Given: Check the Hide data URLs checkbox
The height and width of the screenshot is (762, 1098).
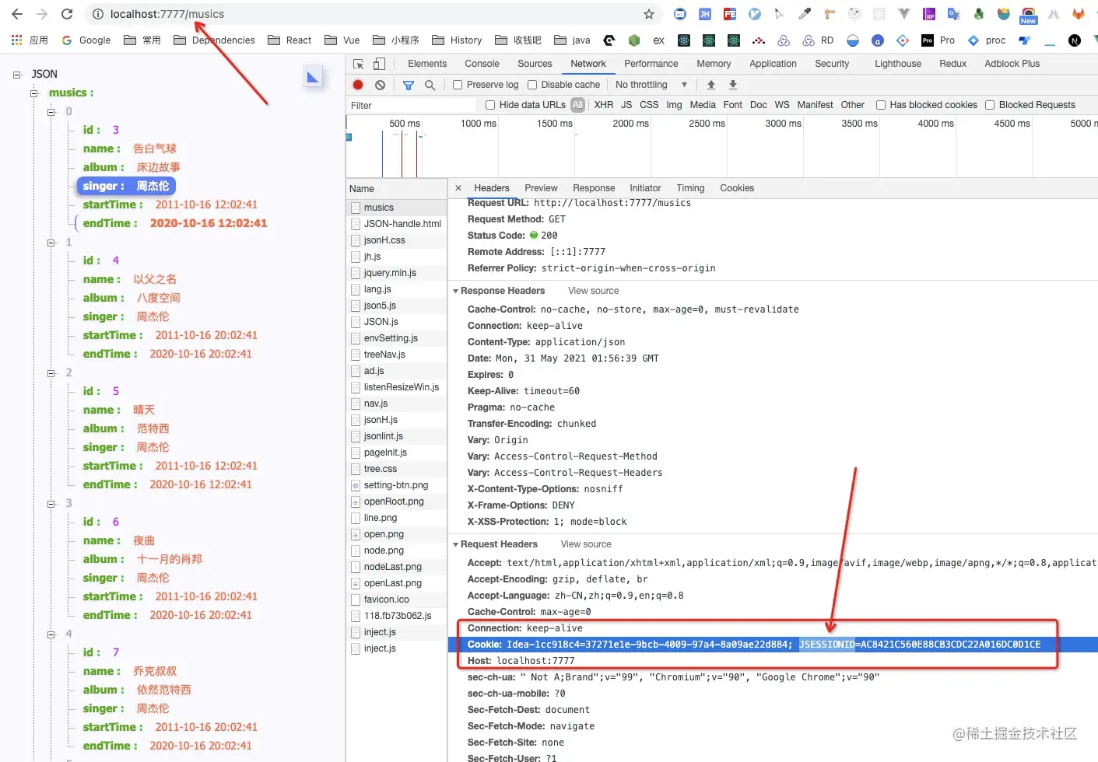Looking at the screenshot, I should coord(490,105).
